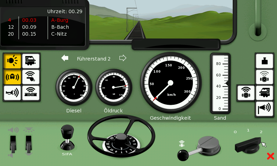This screenshot has height=166, width=277.
Task: Go to next Führerstand with right arrow
Action: pyautogui.click(x=123, y=58)
